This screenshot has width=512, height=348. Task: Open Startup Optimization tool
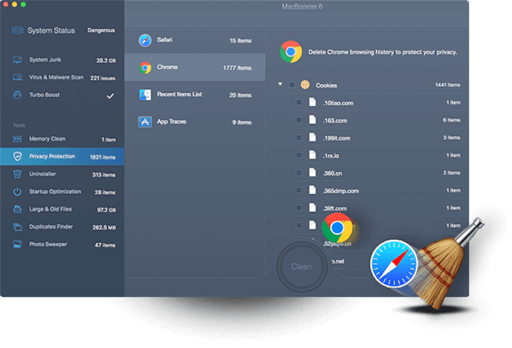62,192
